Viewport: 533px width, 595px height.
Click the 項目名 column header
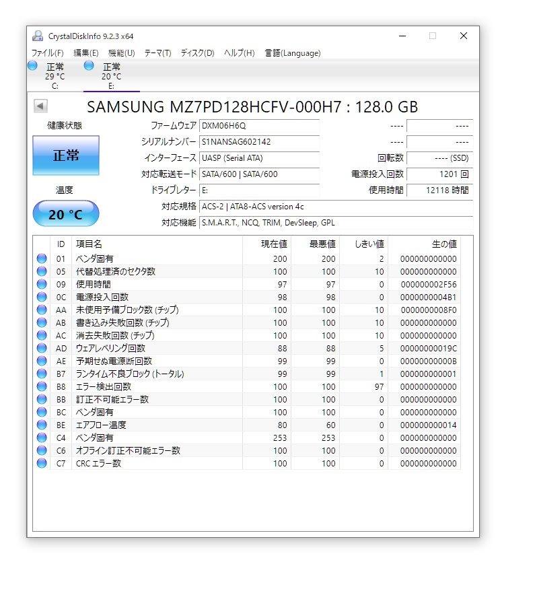[x=157, y=244]
